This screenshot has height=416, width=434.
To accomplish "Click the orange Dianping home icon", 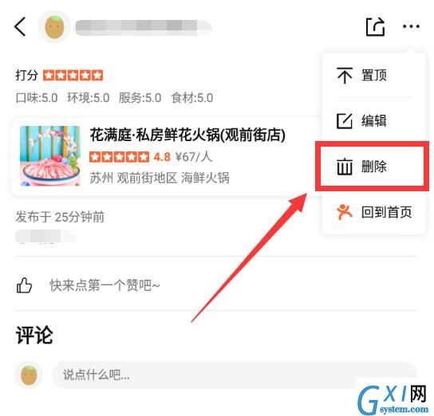I will tap(344, 212).
